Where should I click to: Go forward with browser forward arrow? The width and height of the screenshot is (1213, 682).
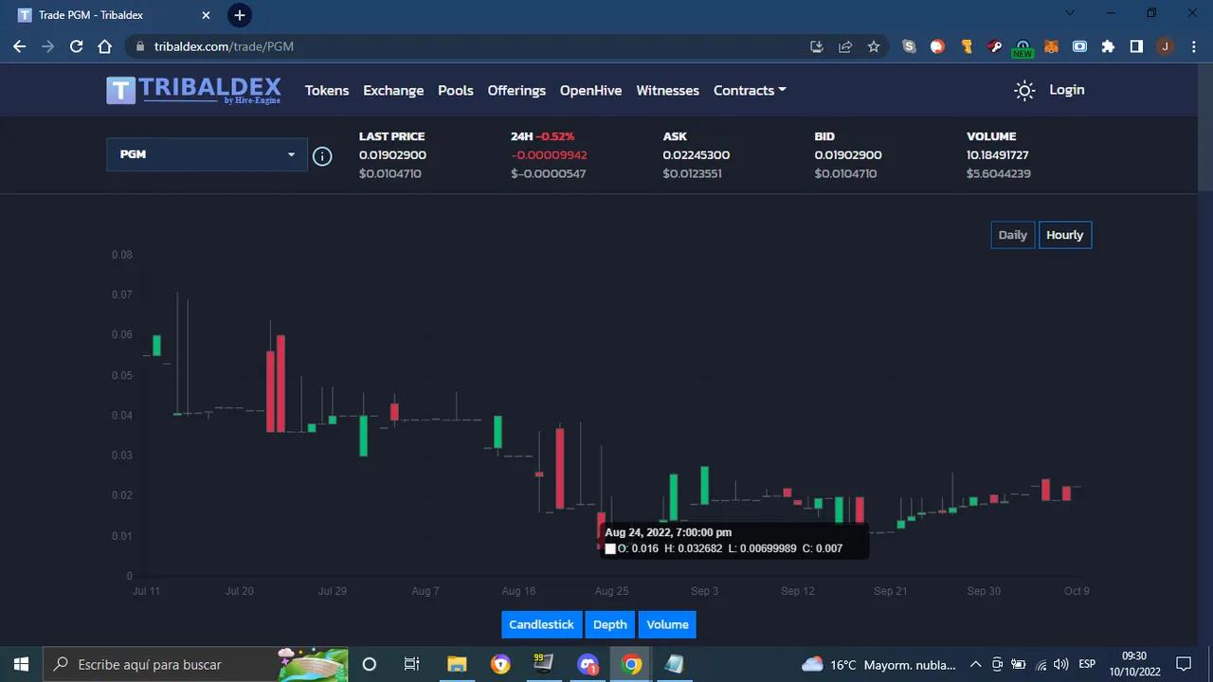(x=48, y=46)
